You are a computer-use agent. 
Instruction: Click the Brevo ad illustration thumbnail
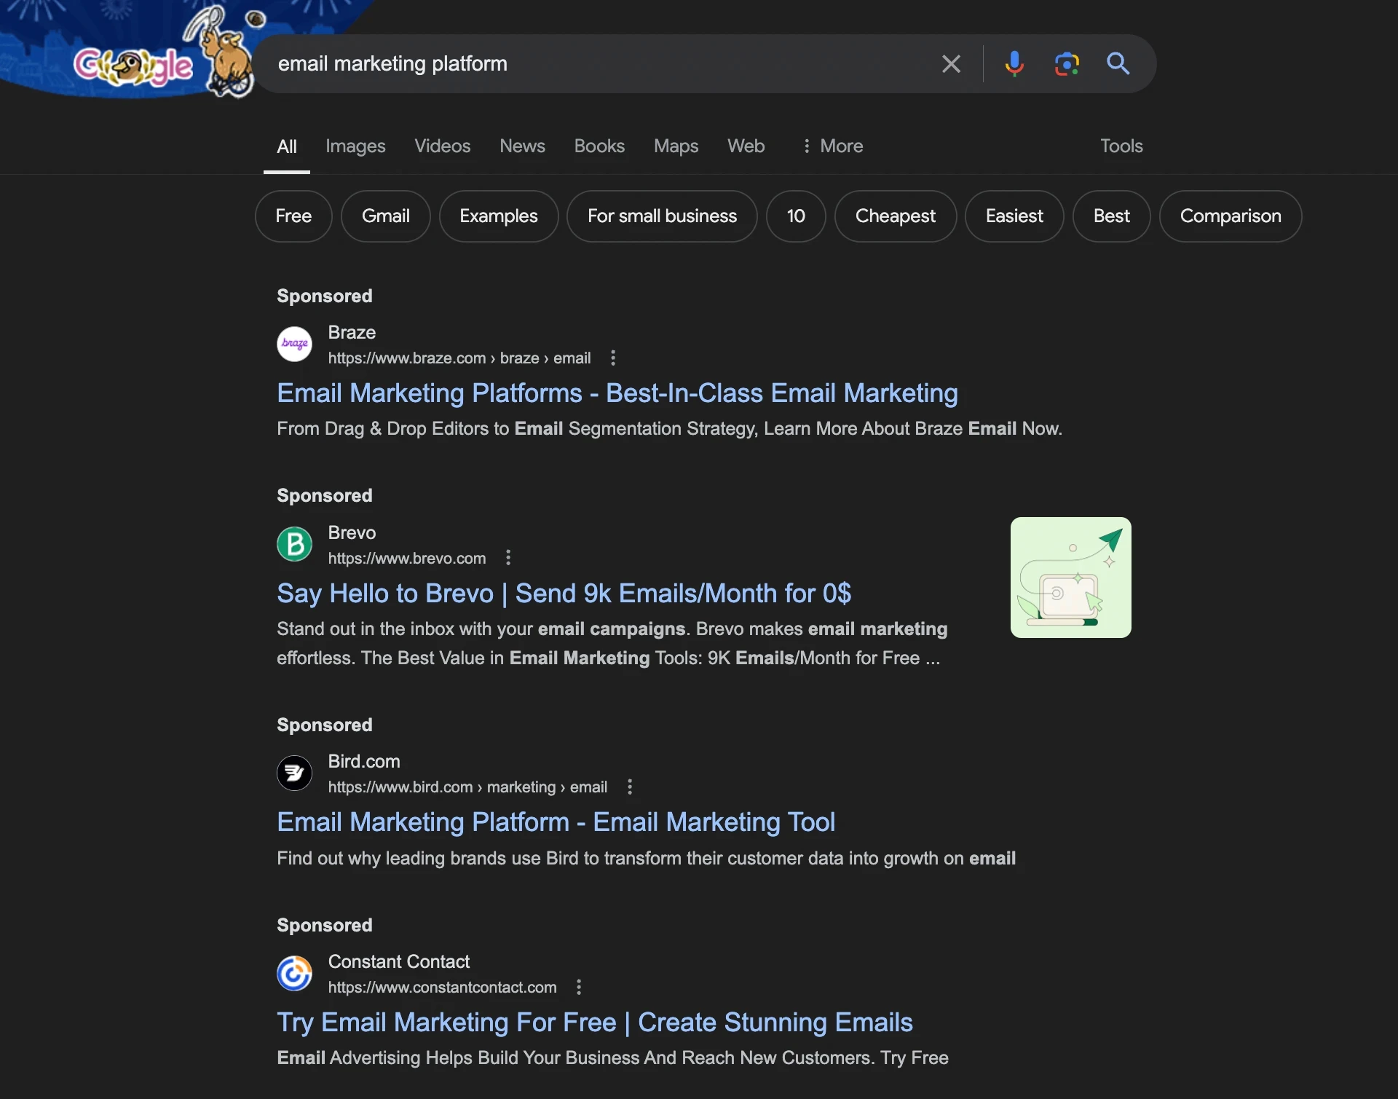pos(1071,578)
